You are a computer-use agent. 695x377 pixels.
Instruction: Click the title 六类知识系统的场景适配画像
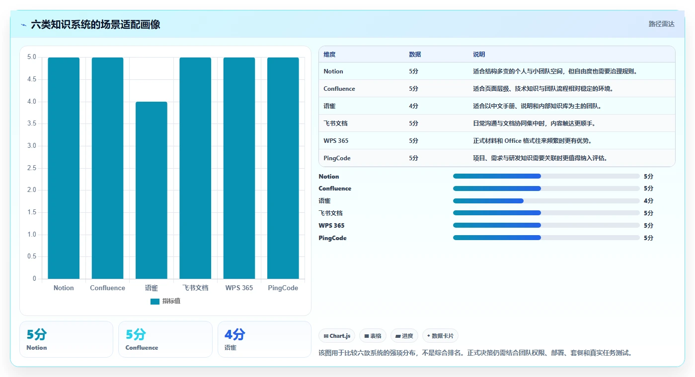tap(95, 24)
